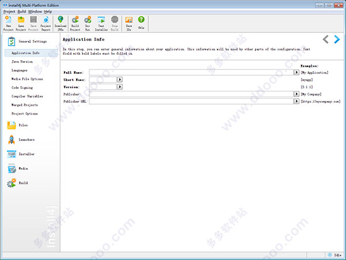Viewport: 346px width, 260px height.
Task: Open the Window menu
Action: coord(35,12)
